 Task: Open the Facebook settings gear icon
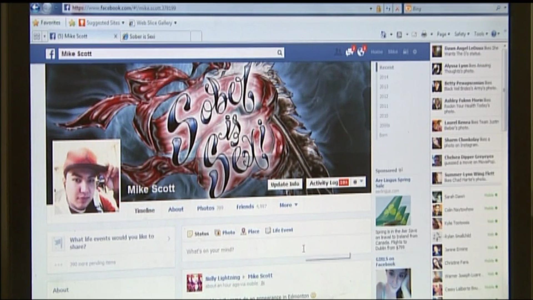pos(415,52)
